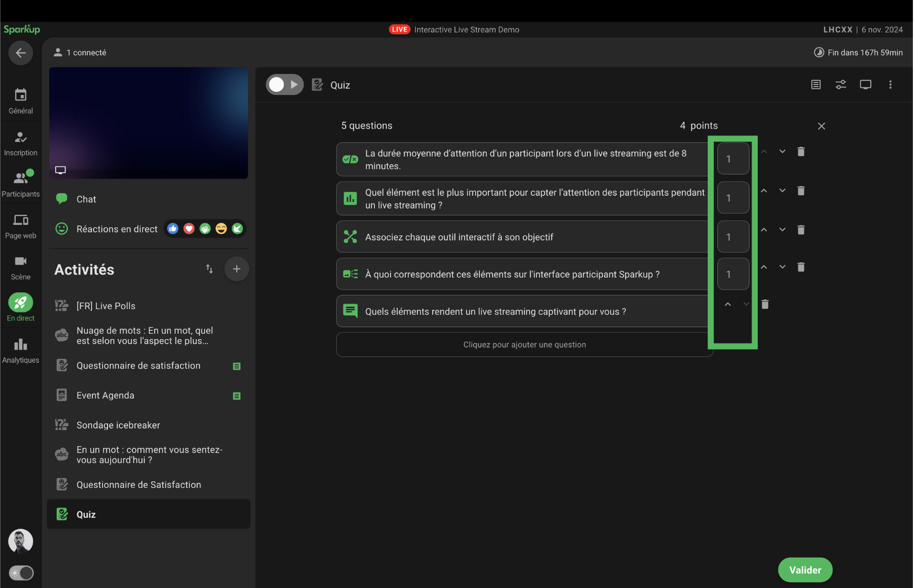Click the Valider button
This screenshot has width=914, height=588.
click(x=804, y=570)
